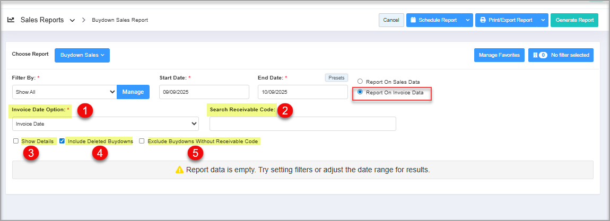Click the calendar icon on Schedule Report
The width and height of the screenshot is (610, 221).
pyautogui.click(x=413, y=20)
